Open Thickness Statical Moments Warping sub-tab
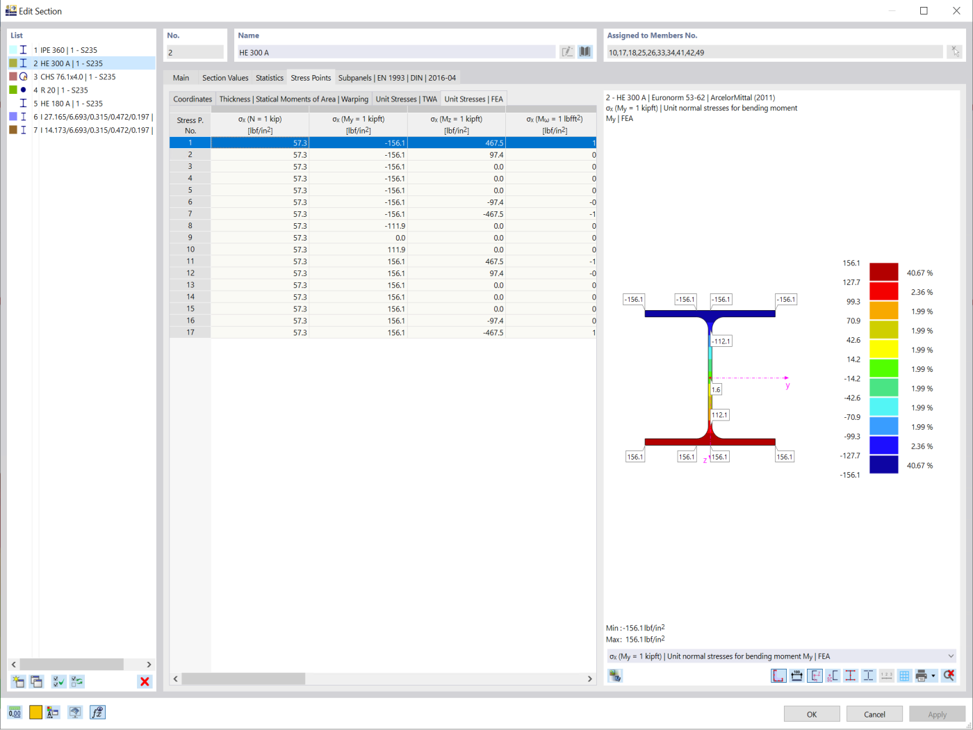The image size is (973, 730). click(294, 99)
